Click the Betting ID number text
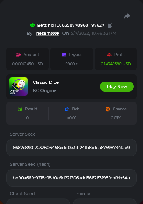 tap(83, 25)
